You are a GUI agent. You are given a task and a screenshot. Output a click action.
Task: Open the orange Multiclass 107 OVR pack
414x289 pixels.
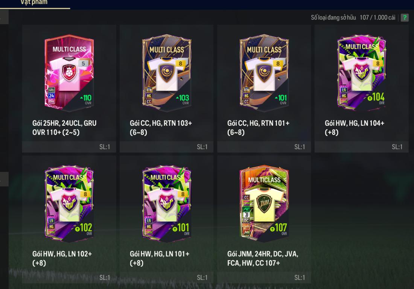pyautogui.click(x=264, y=204)
